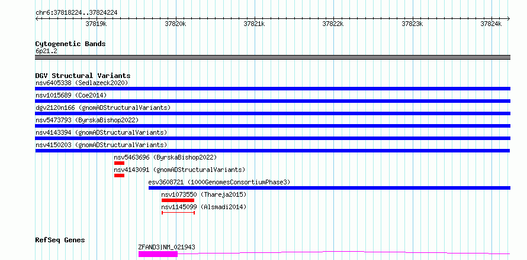The image size is (527, 260).
Task: Click the right arrowhead of the ruler
Action: [x=509, y=18]
